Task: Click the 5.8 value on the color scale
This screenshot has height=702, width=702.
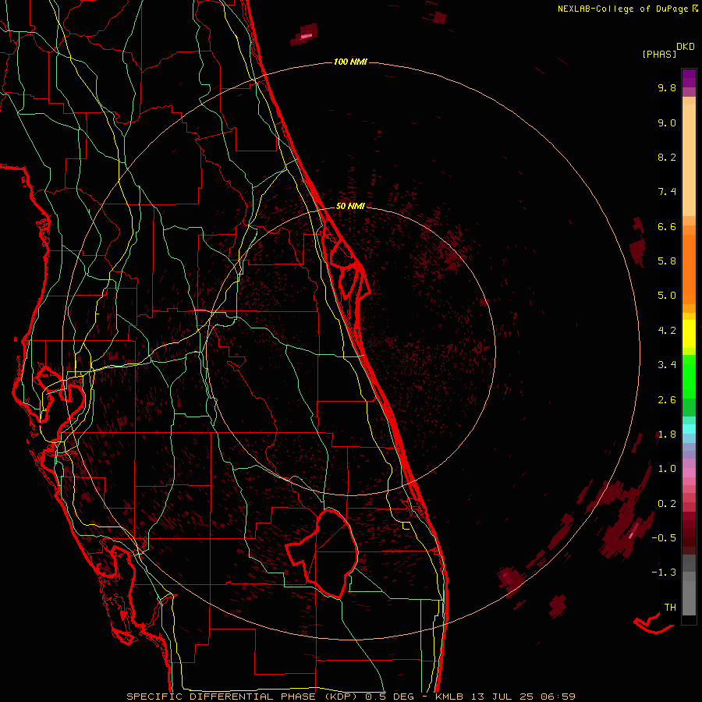Action: click(x=667, y=261)
